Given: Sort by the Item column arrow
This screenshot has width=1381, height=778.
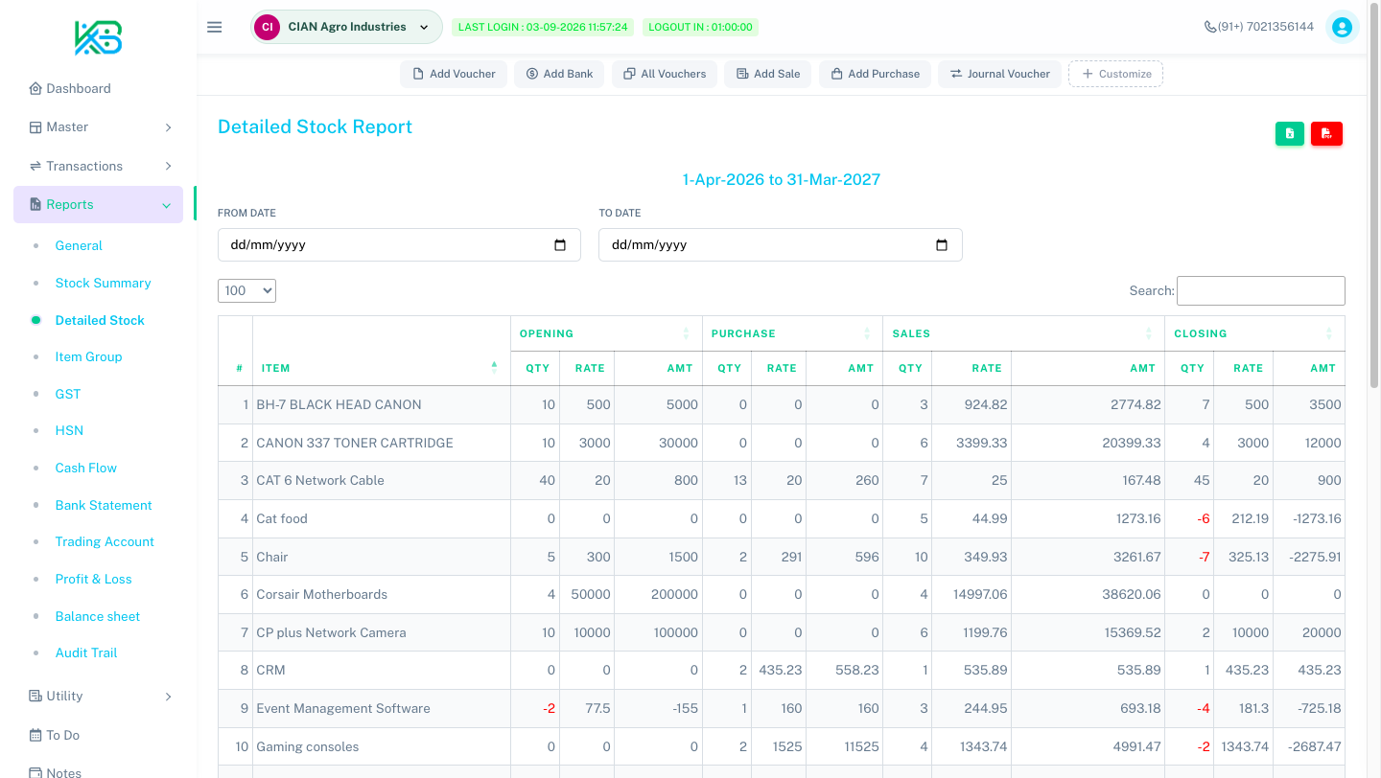Looking at the screenshot, I should point(494,366).
